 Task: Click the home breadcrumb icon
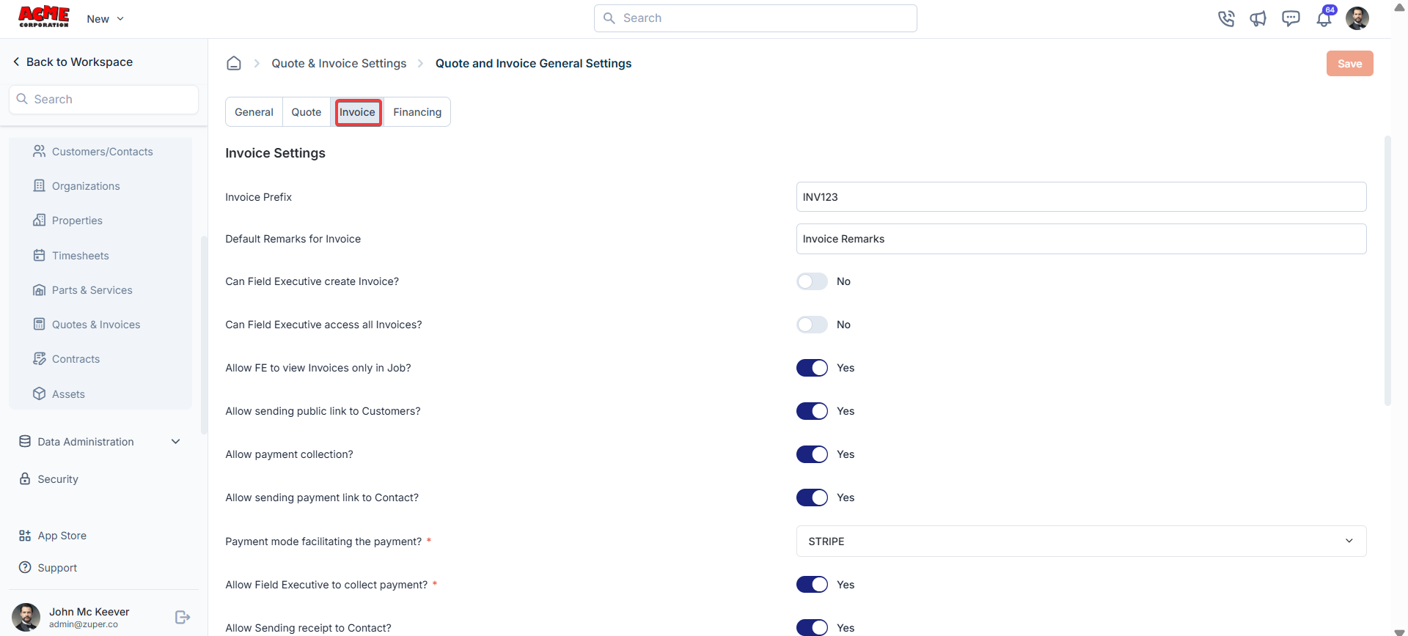pyautogui.click(x=234, y=63)
